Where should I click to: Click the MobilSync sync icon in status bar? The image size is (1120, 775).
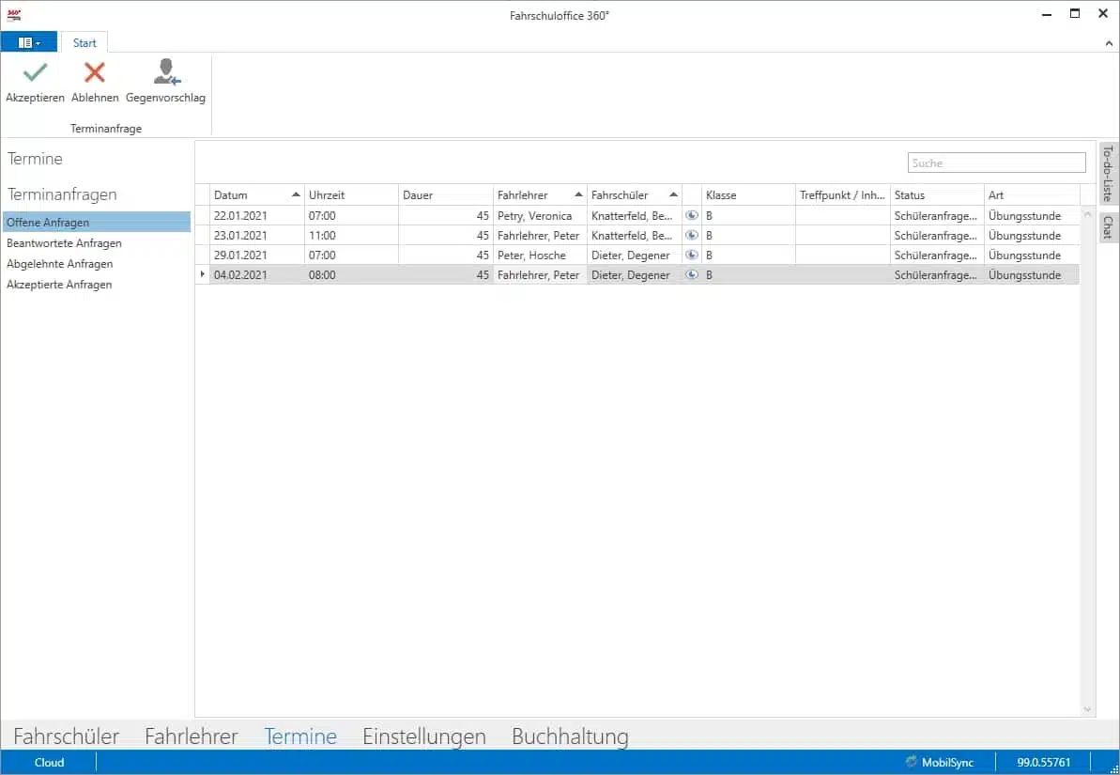[912, 762]
